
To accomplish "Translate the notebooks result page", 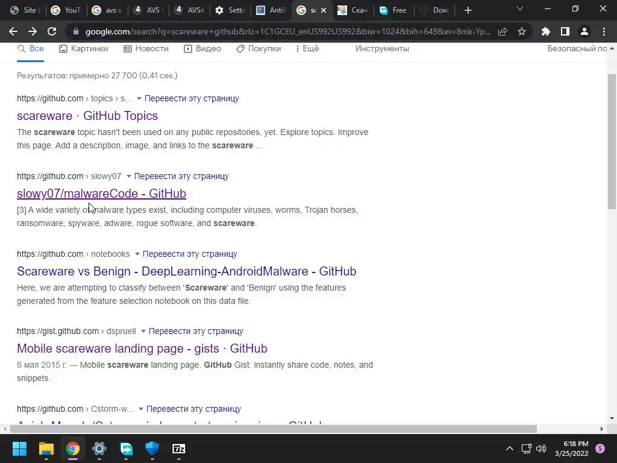I will tap(190, 254).
